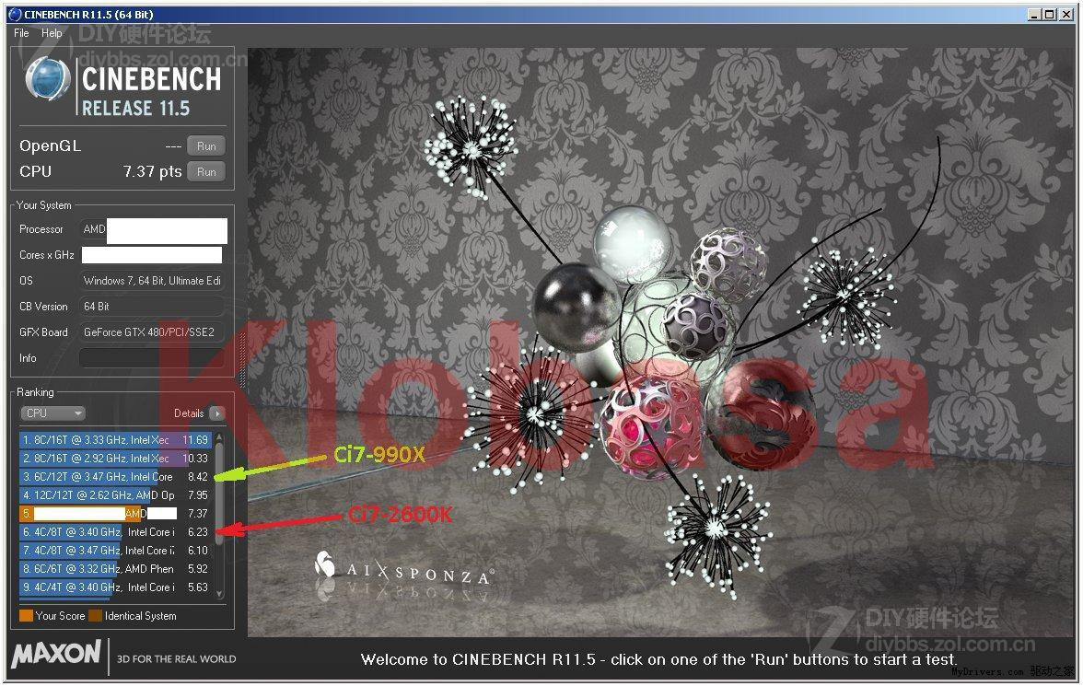This screenshot has height=686, width=1083.
Task: Click the OS Windows 7 field
Action: 152,281
